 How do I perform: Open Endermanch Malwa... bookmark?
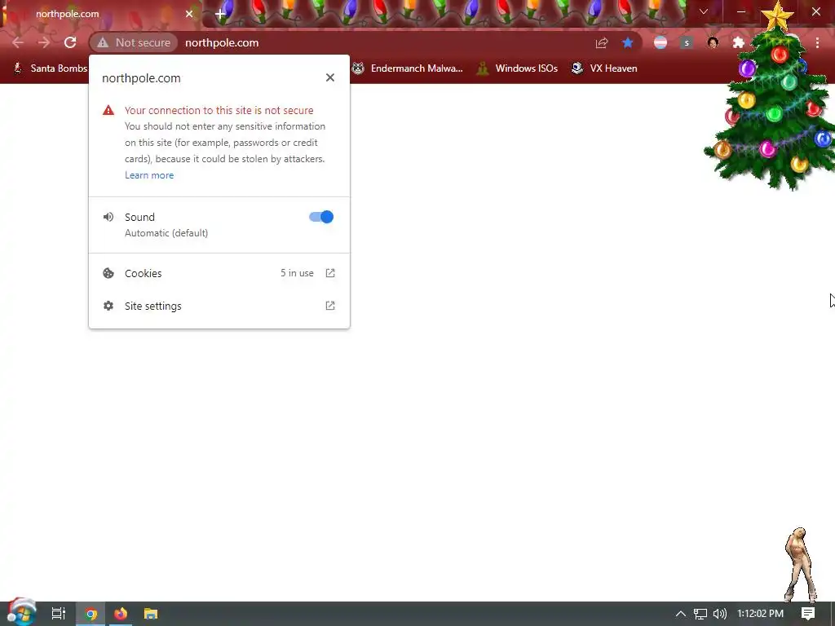tap(408, 68)
